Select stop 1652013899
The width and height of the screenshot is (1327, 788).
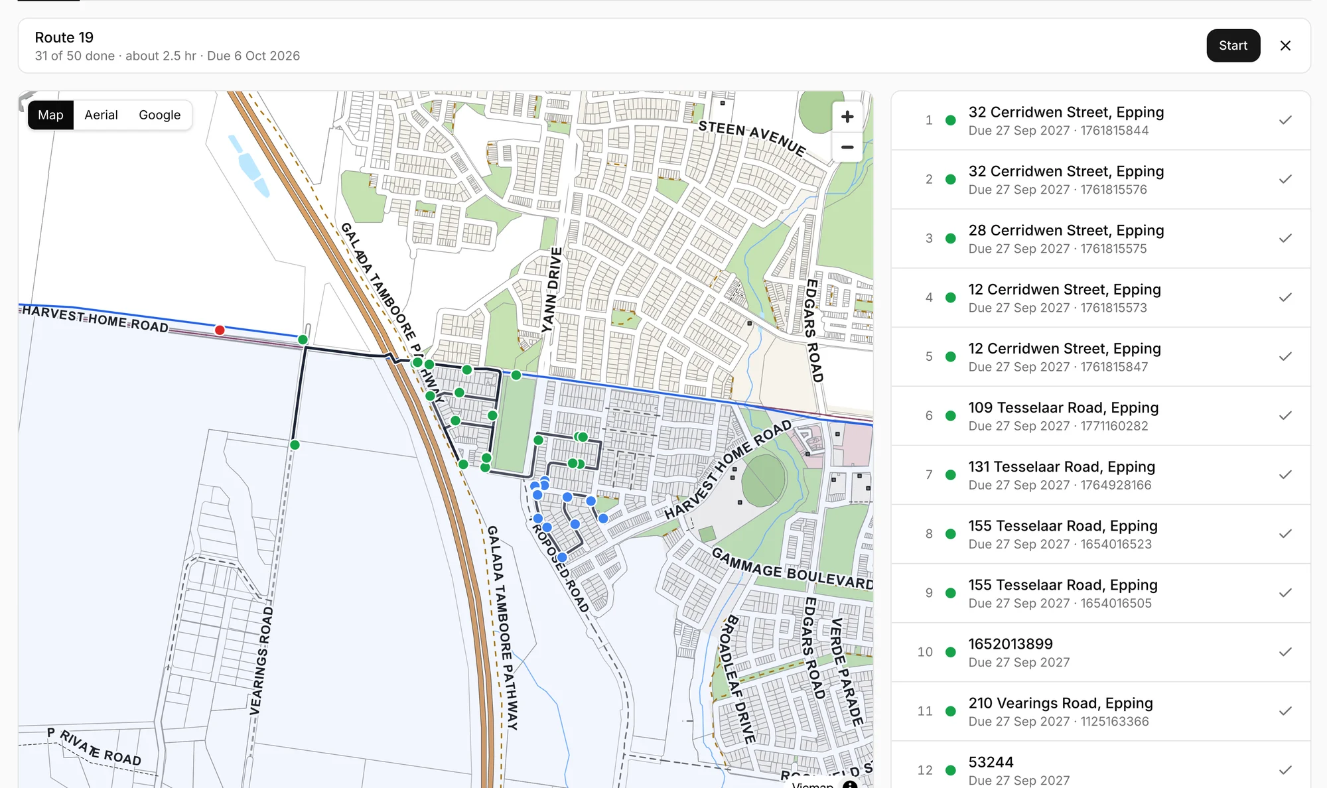coord(1101,652)
